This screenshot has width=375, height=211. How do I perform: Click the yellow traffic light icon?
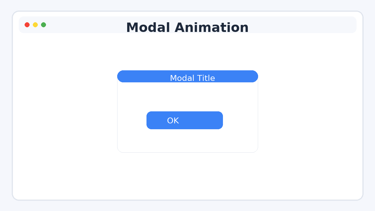[x=35, y=25]
